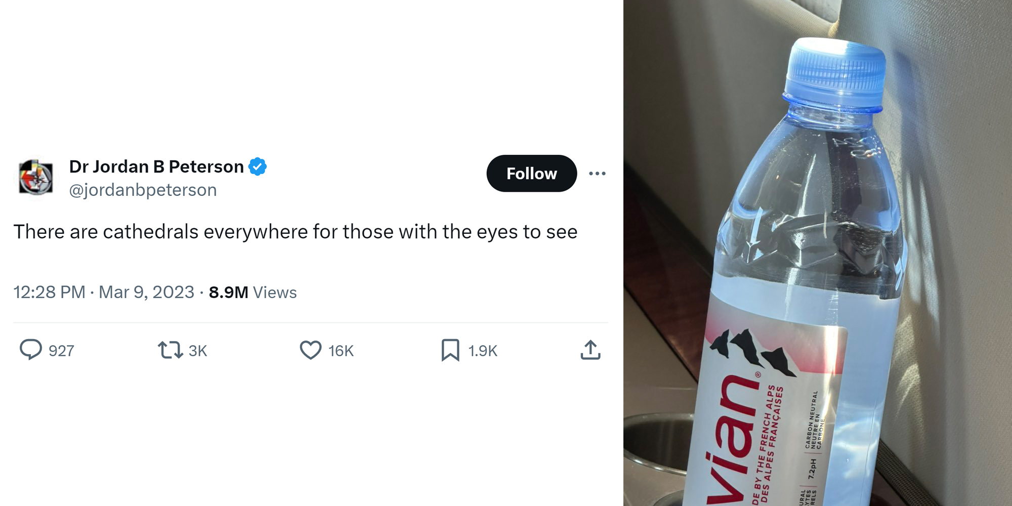Open Jordan Peterson's profile avatar
The width and height of the screenshot is (1012, 506).
point(35,176)
